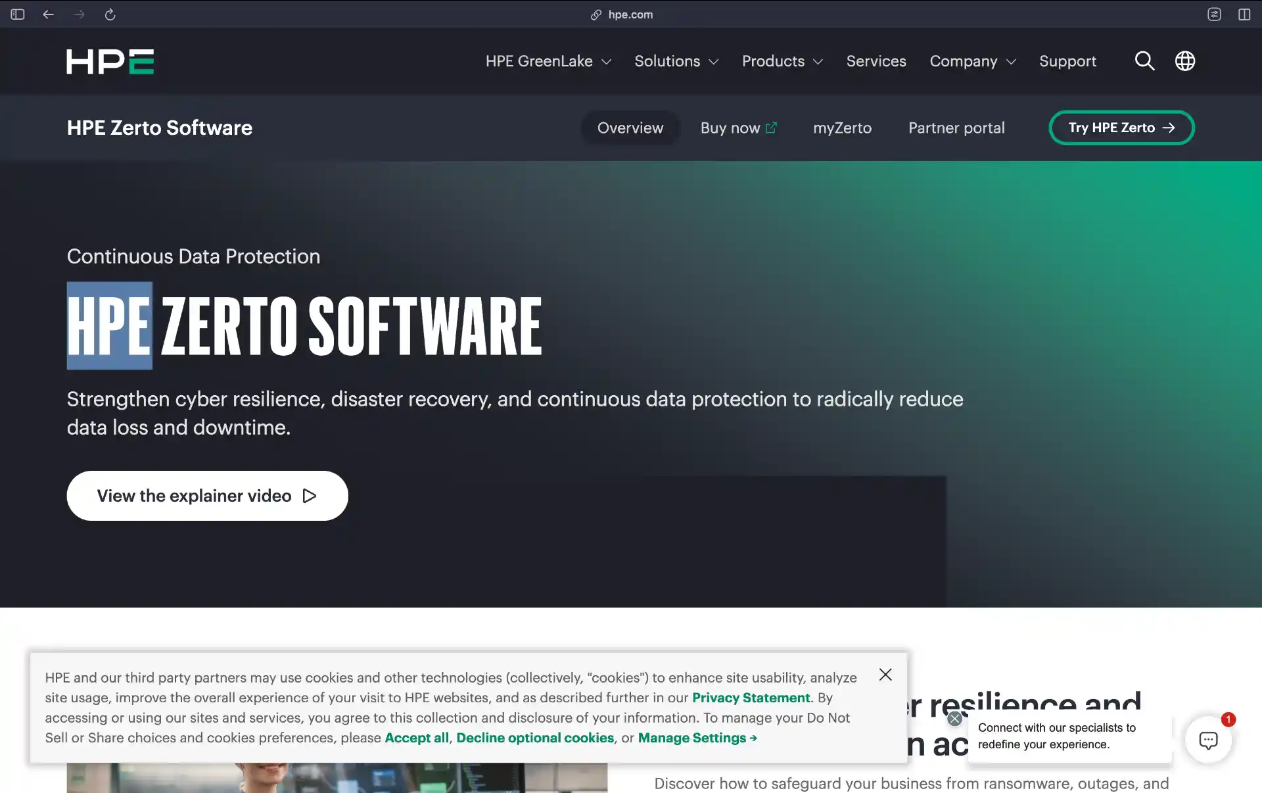Reload the page using the refresh icon
The image size is (1262, 793).
click(110, 14)
